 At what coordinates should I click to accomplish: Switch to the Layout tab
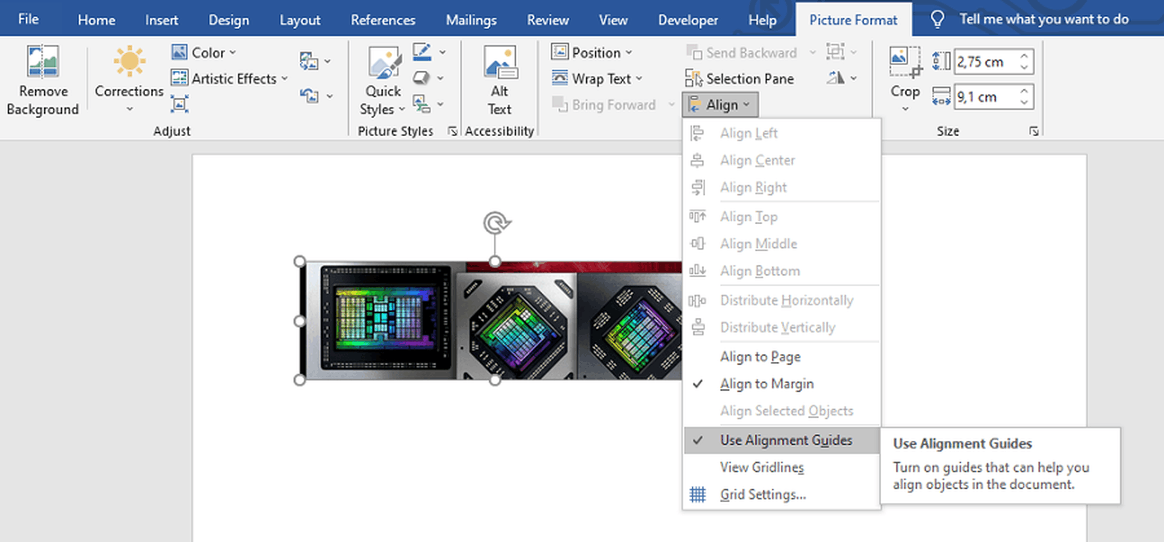300,20
